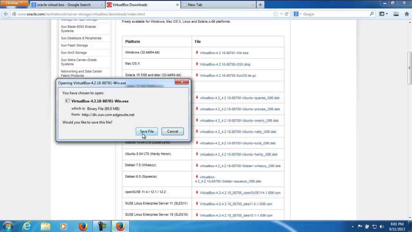
Task: Switch to the New Tab tab
Action: 195,5
